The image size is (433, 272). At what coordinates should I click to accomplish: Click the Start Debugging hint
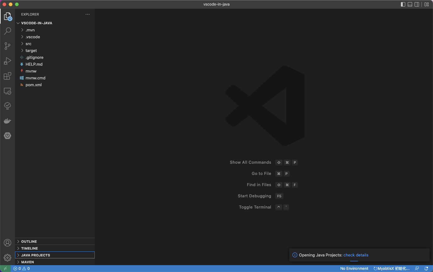pyautogui.click(x=254, y=196)
